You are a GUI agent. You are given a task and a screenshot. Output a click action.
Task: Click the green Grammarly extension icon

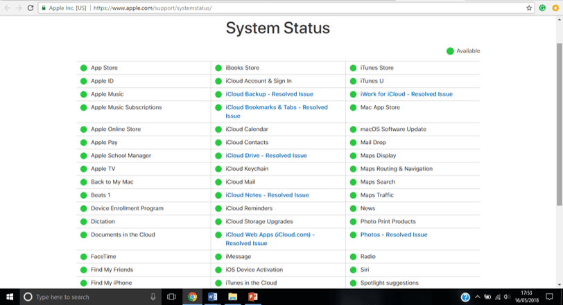(x=542, y=8)
